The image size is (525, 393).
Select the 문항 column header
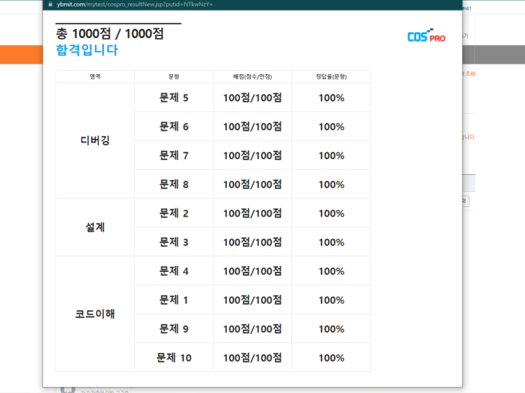pos(173,75)
